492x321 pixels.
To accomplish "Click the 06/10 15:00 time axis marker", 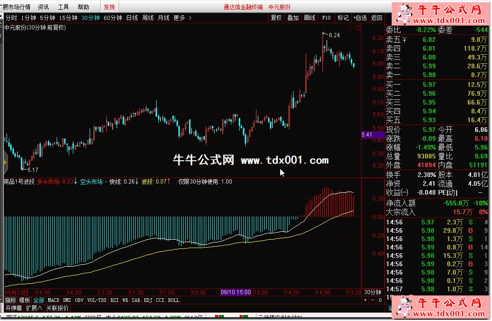I will click(236, 292).
